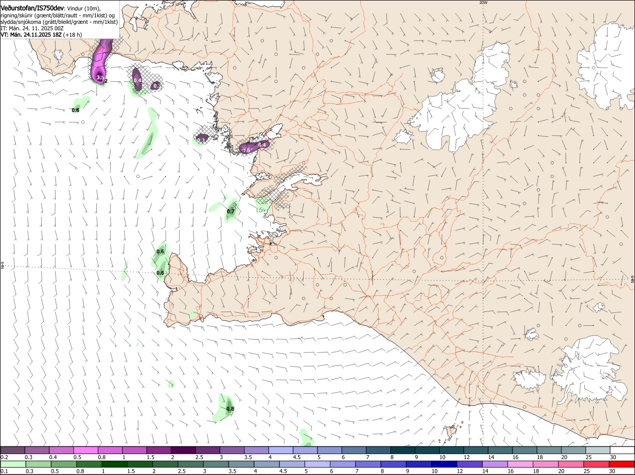Screen dimensions: 635x475
Task: Pick the darkest green 1 rain legend swatch
Action: [115, 464]
